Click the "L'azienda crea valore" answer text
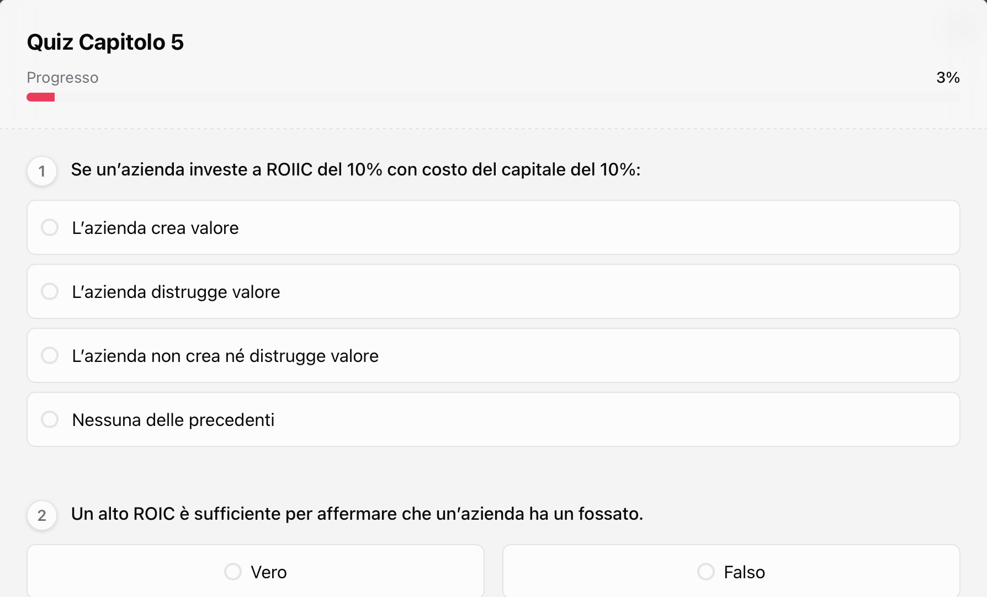The height and width of the screenshot is (597, 987). pyautogui.click(x=155, y=228)
